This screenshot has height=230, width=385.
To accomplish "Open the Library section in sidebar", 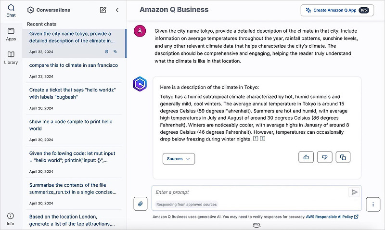I will 11,58.
